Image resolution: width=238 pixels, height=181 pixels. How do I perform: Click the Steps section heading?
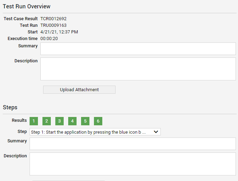[10, 108]
